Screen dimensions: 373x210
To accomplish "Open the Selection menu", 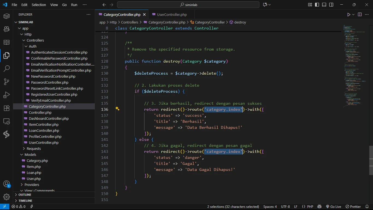I will (x=39, y=5).
